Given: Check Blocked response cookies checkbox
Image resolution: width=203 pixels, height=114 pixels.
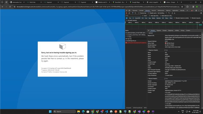Looking at the screenshot, I should click(175, 18).
